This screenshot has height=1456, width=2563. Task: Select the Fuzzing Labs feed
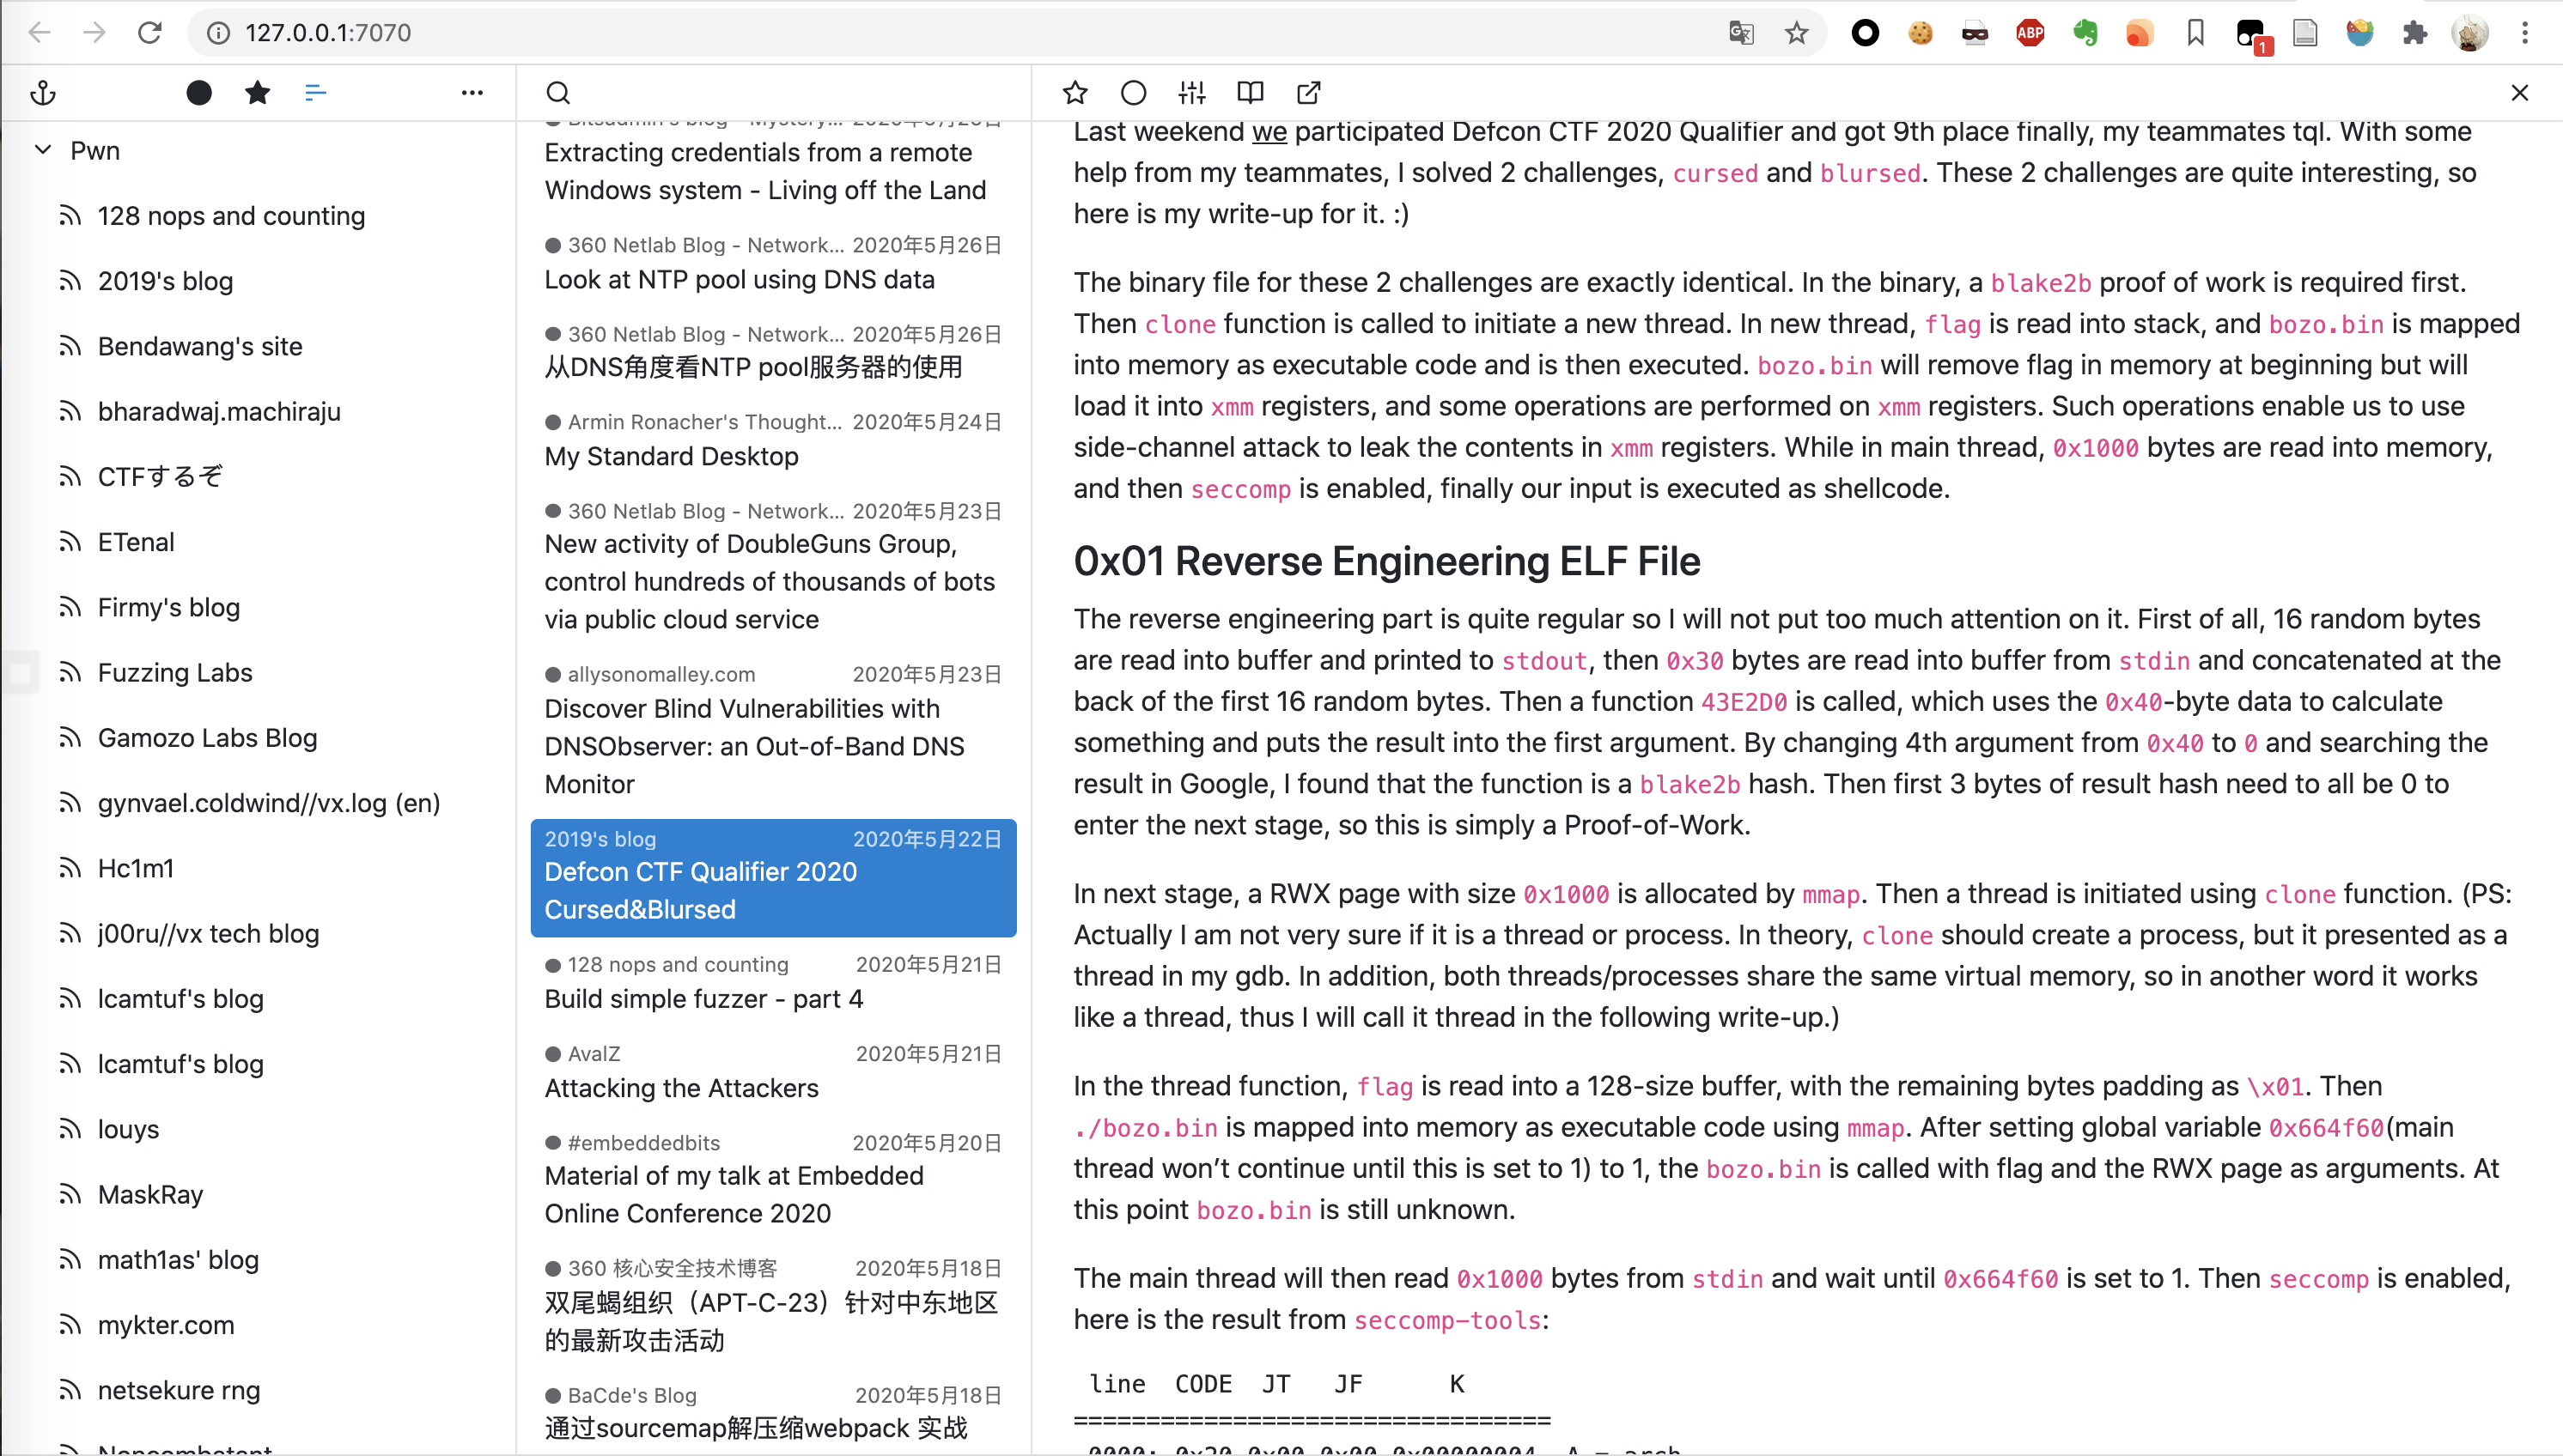pyautogui.click(x=175, y=673)
